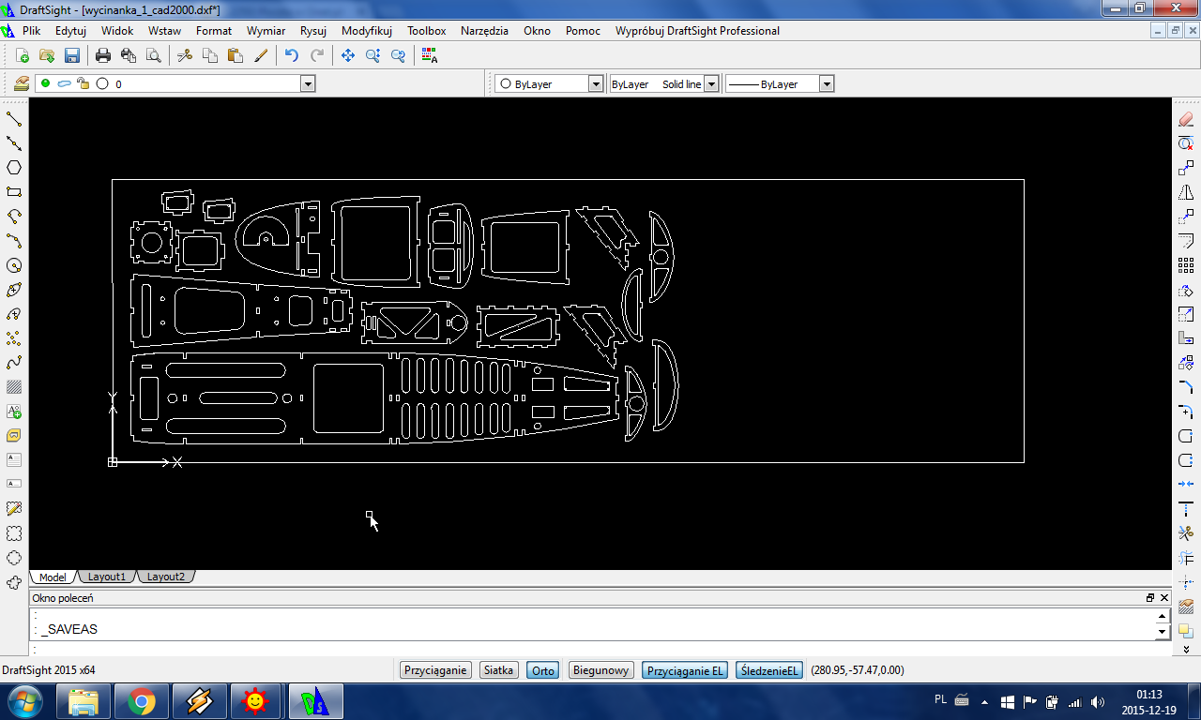Toggle Orto mode in status bar
1201x720 pixels.
coord(542,670)
